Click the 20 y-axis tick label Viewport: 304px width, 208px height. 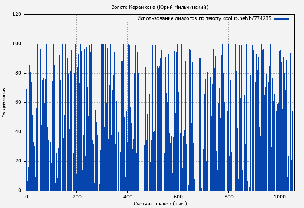coord(18,161)
